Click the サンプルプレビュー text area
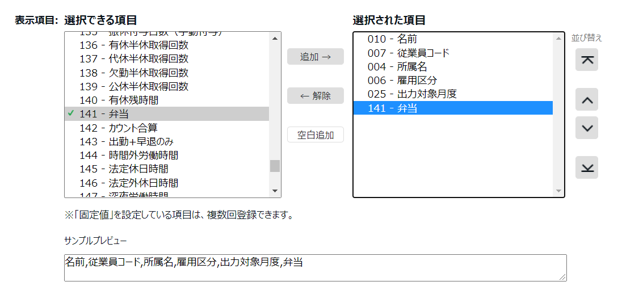The width and height of the screenshot is (622, 290). [315, 268]
